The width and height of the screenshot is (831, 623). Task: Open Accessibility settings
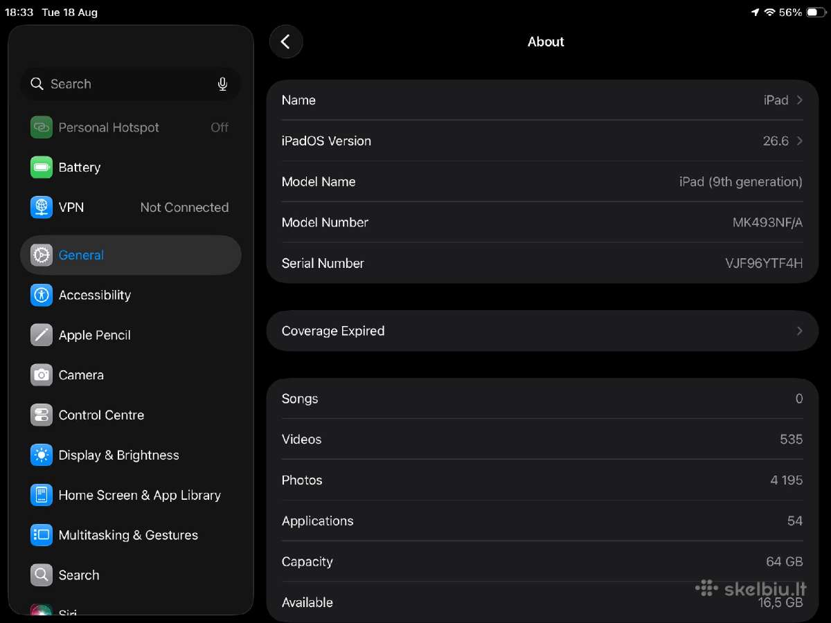coord(131,295)
